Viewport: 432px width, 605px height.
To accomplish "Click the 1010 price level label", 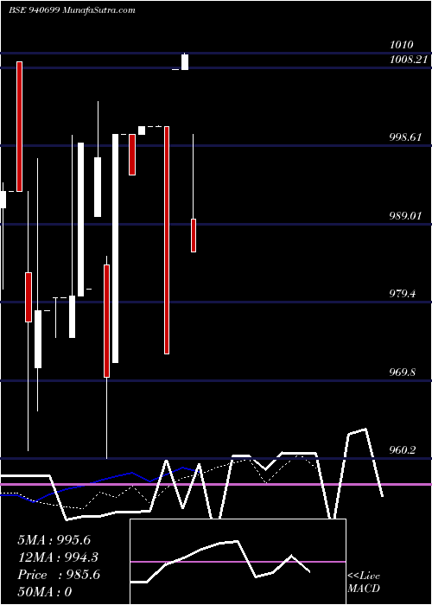I will coord(402,45).
